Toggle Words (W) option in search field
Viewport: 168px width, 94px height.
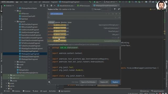pos(116,14)
